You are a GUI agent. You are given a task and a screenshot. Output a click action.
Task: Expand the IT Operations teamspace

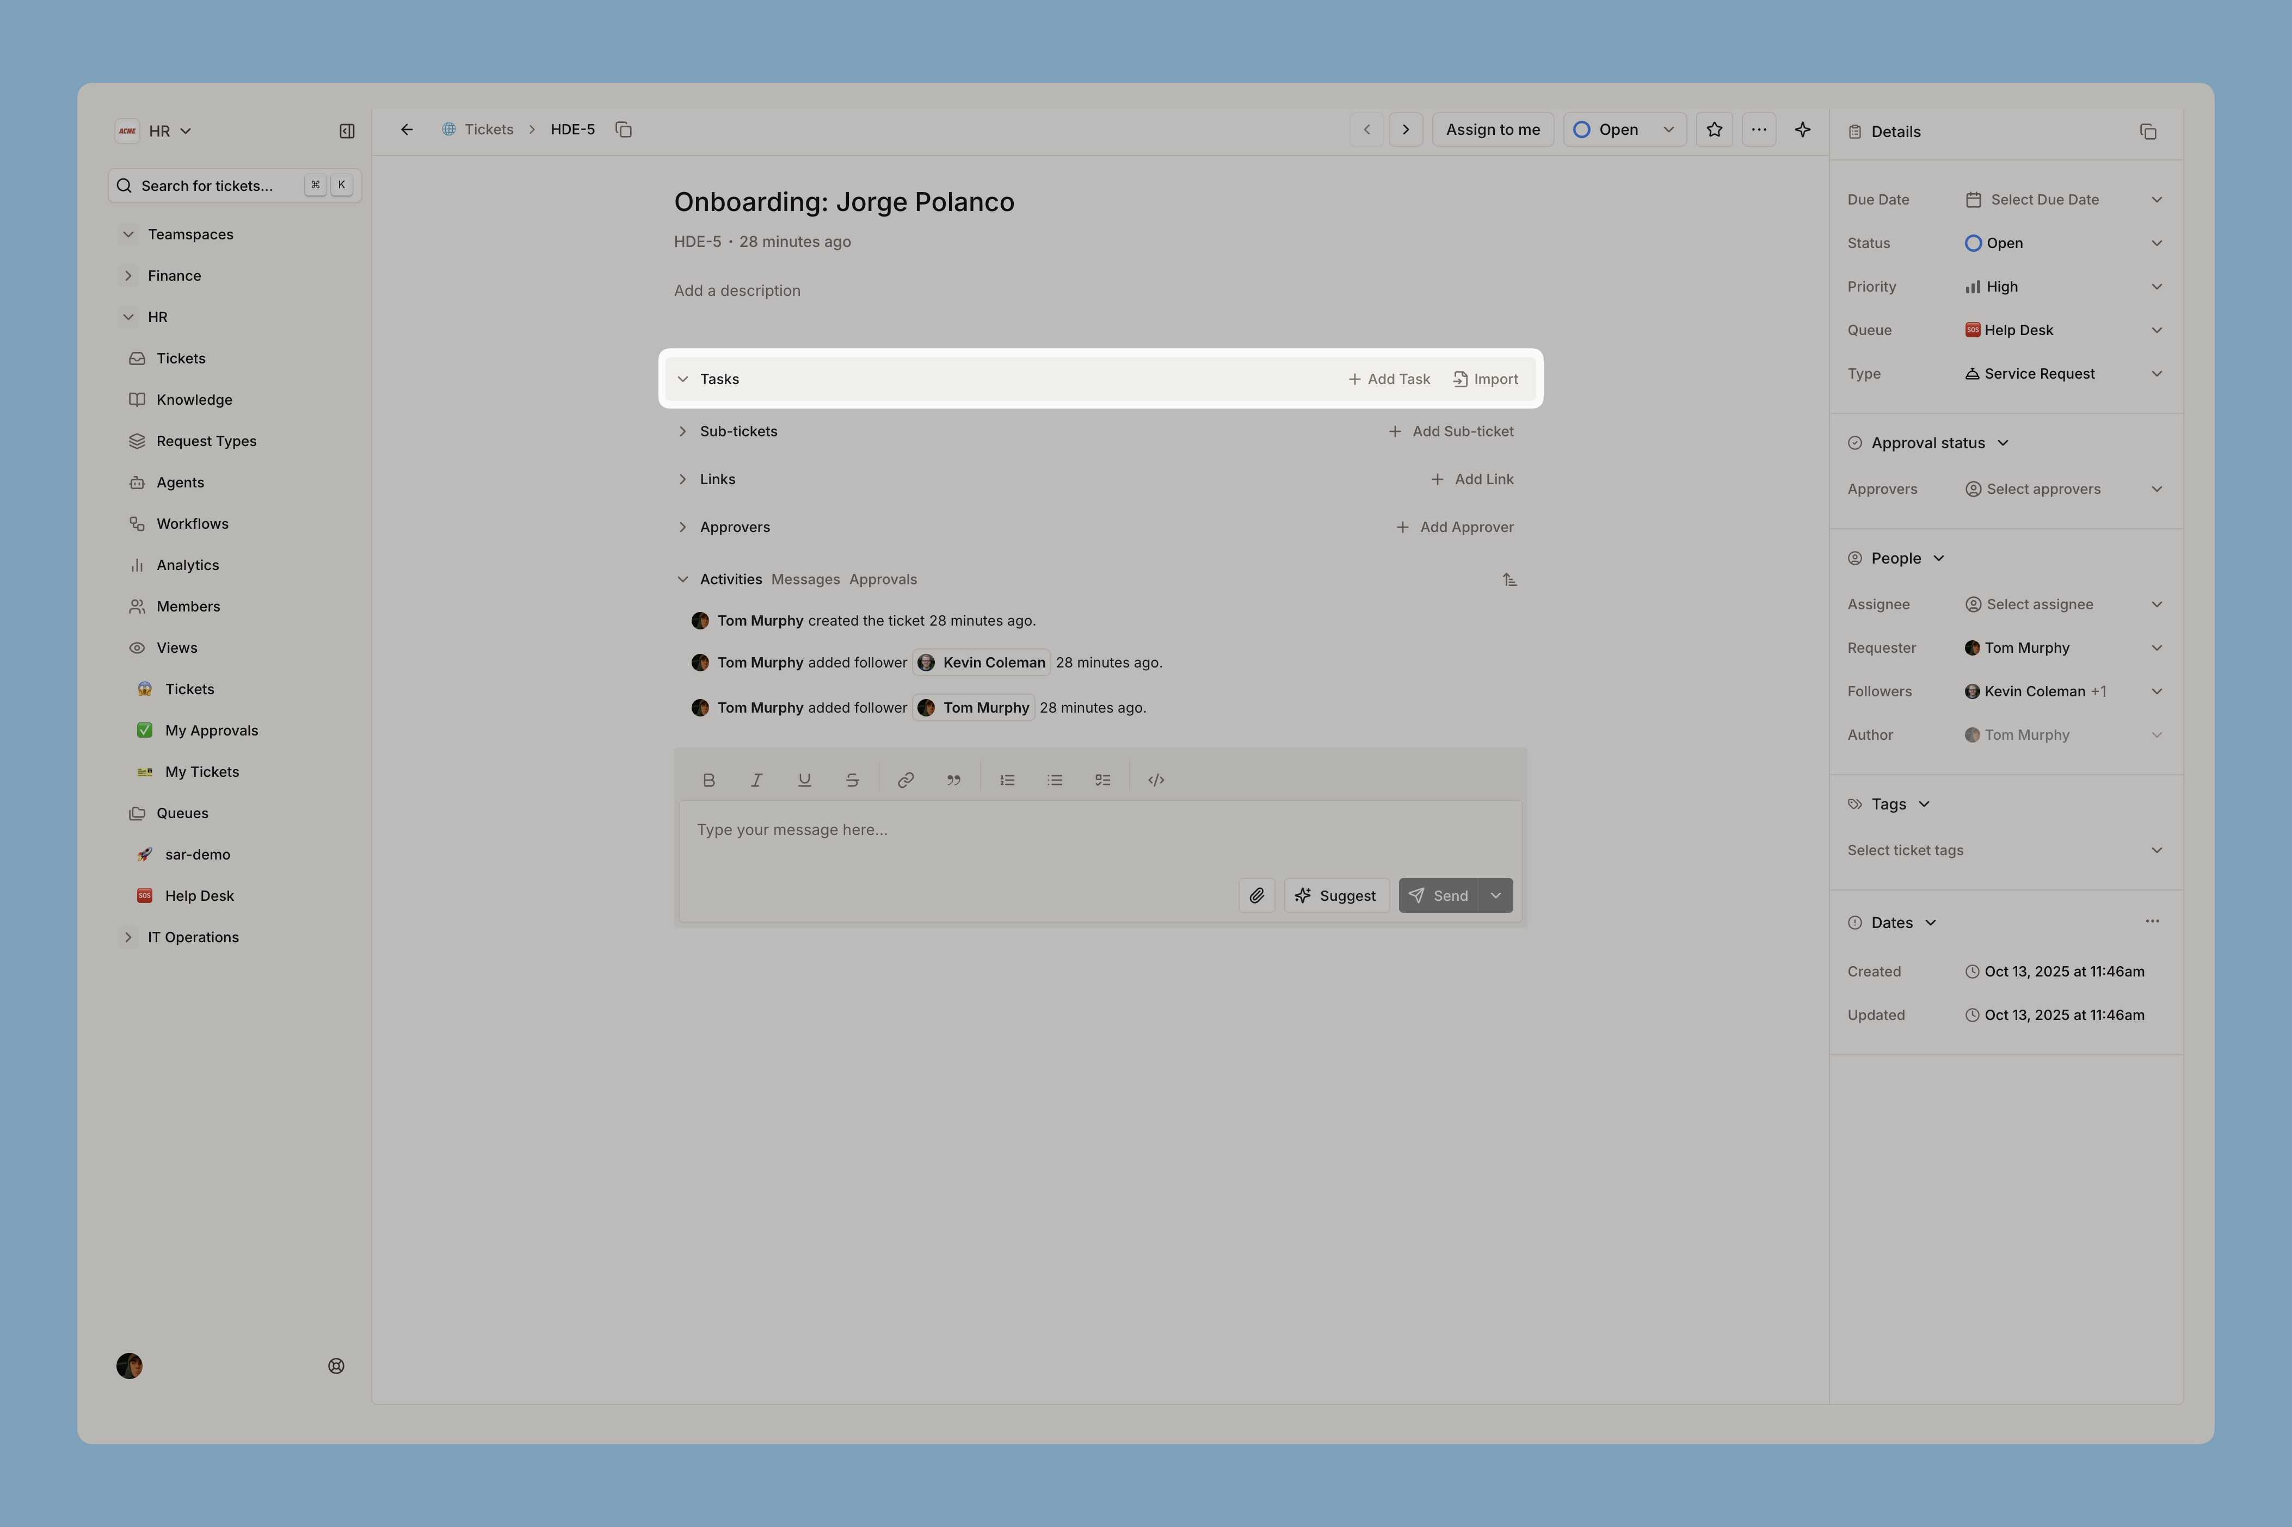click(128, 937)
